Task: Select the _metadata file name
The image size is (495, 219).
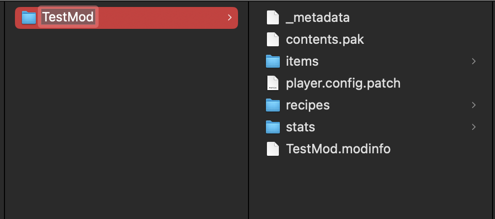Action: [x=318, y=18]
